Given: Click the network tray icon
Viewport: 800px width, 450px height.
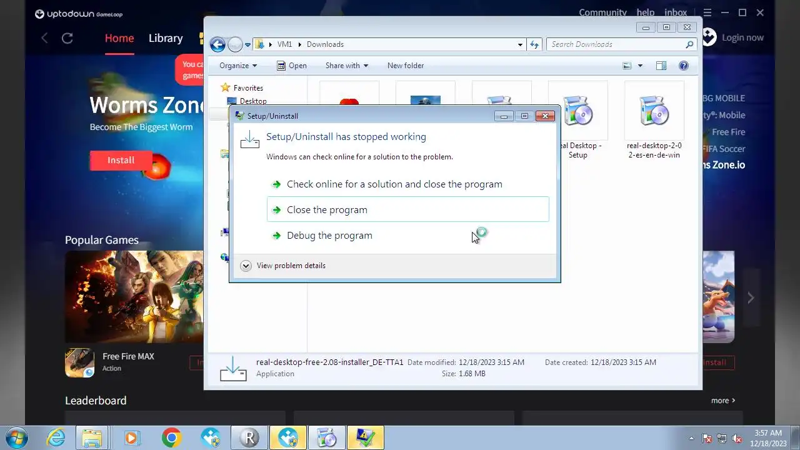Looking at the screenshot, I should pyautogui.click(x=722, y=438).
